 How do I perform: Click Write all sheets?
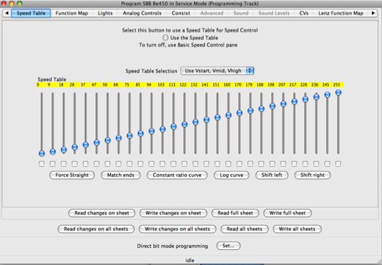(x=297, y=229)
